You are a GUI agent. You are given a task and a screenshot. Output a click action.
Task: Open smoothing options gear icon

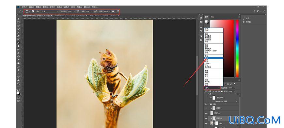pyautogui.click(x=113, y=11)
